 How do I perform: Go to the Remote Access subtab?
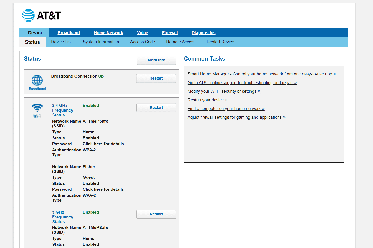pyautogui.click(x=181, y=42)
